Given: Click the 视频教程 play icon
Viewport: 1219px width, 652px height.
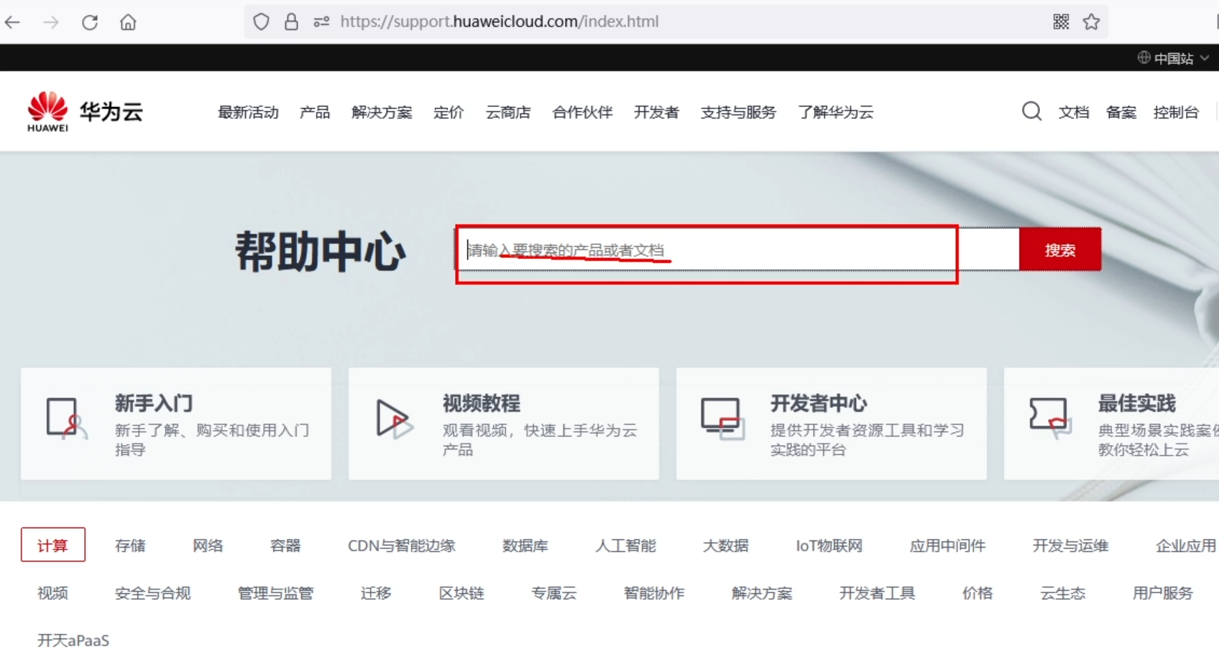Looking at the screenshot, I should click(x=394, y=418).
